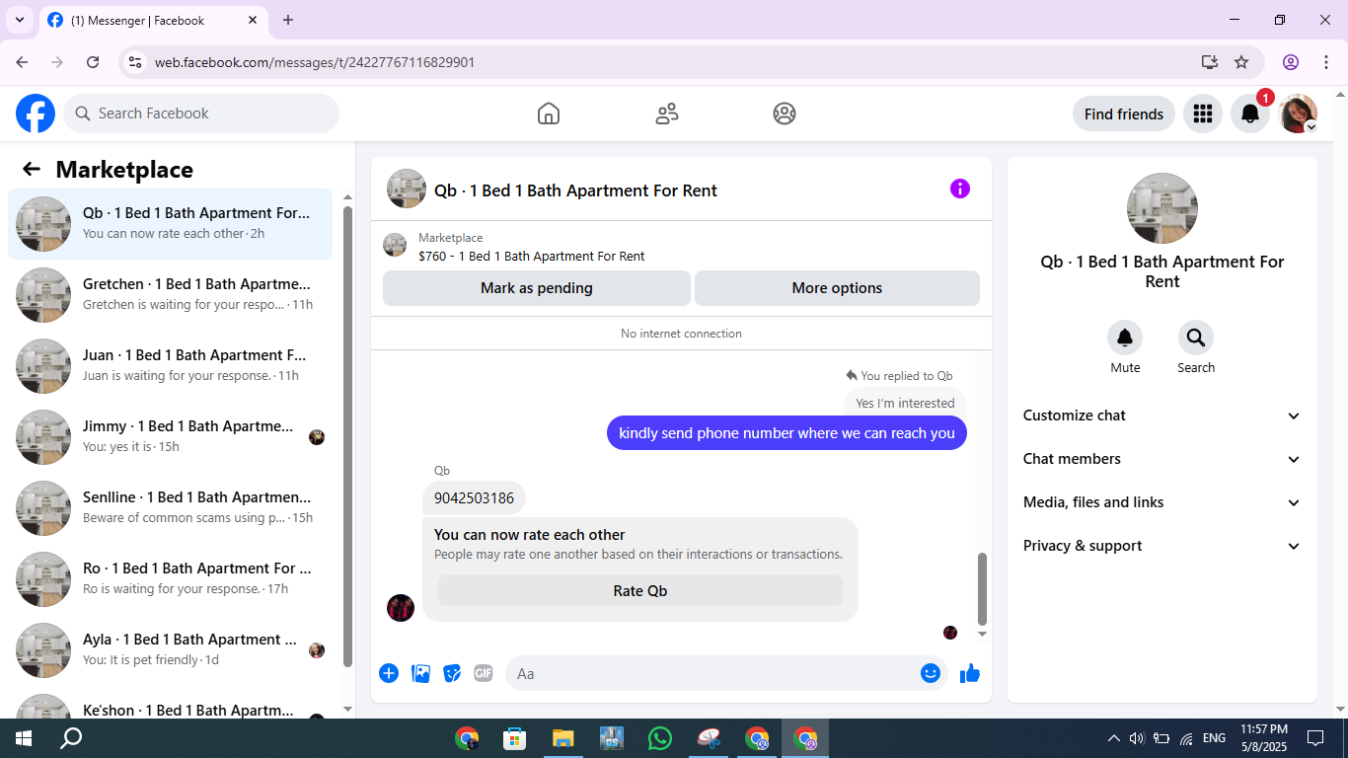The image size is (1348, 758).
Task: Go back using the Marketplace arrow
Action: (32, 169)
